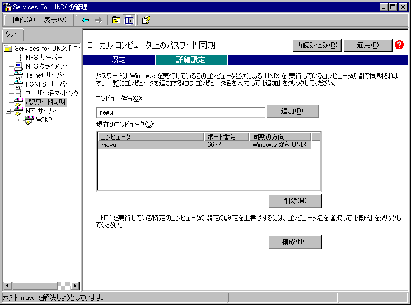The width and height of the screenshot is (411, 305).
Task: Minimize the Services For UNIX window
Action: (384, 7)
